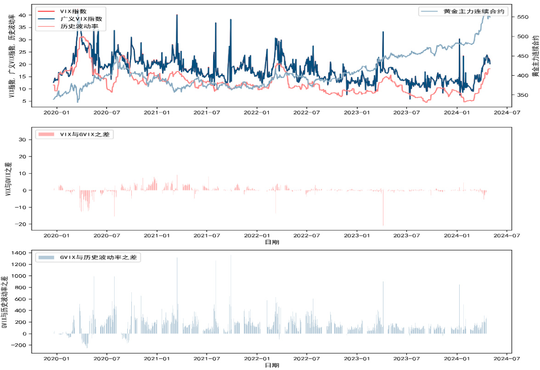Click the 日期 x-axis label under bottom chart

[x=272, y=365]
